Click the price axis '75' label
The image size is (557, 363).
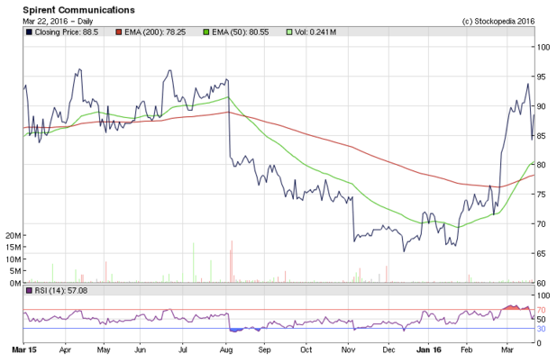coord(541,195)
